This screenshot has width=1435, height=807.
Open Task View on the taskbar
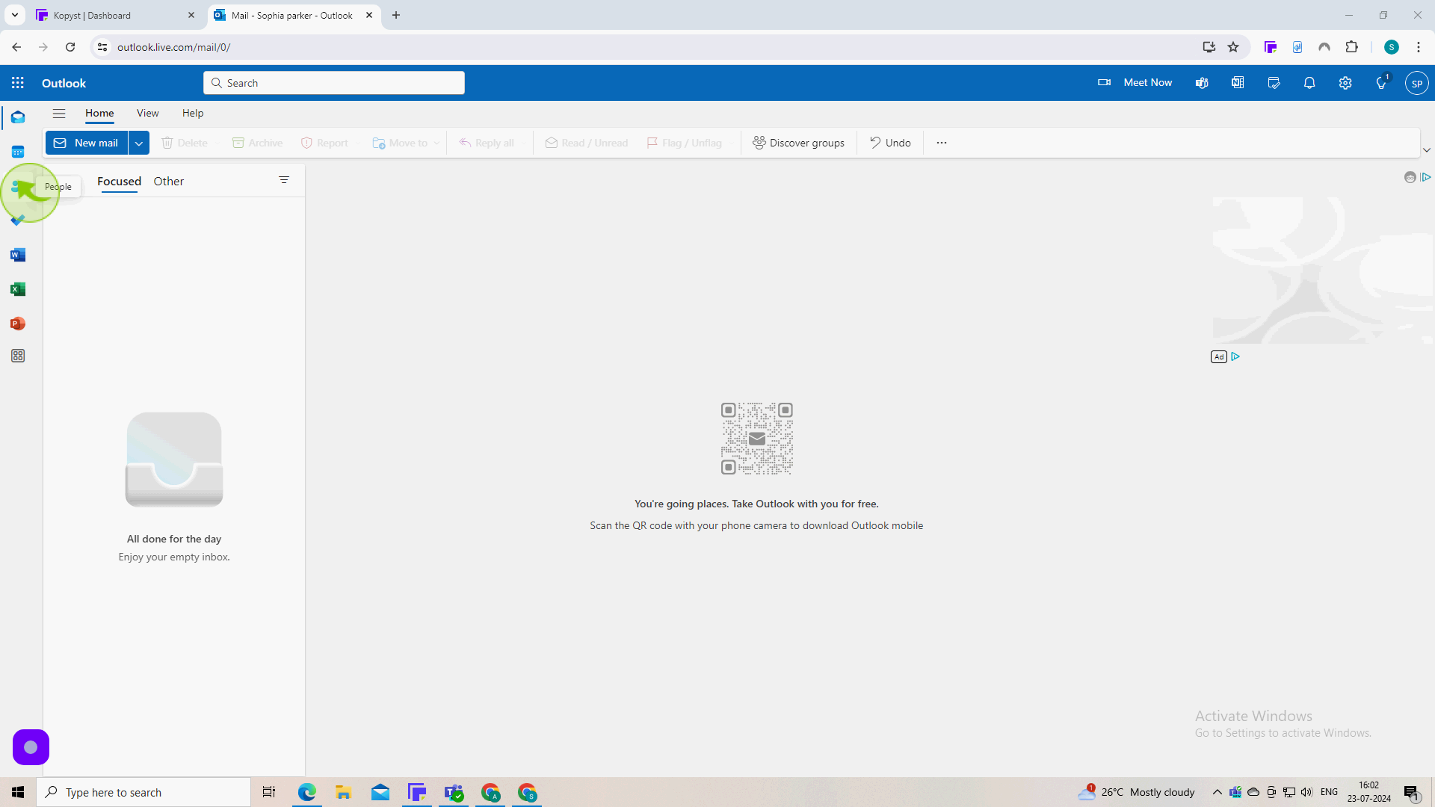point(269,792)
